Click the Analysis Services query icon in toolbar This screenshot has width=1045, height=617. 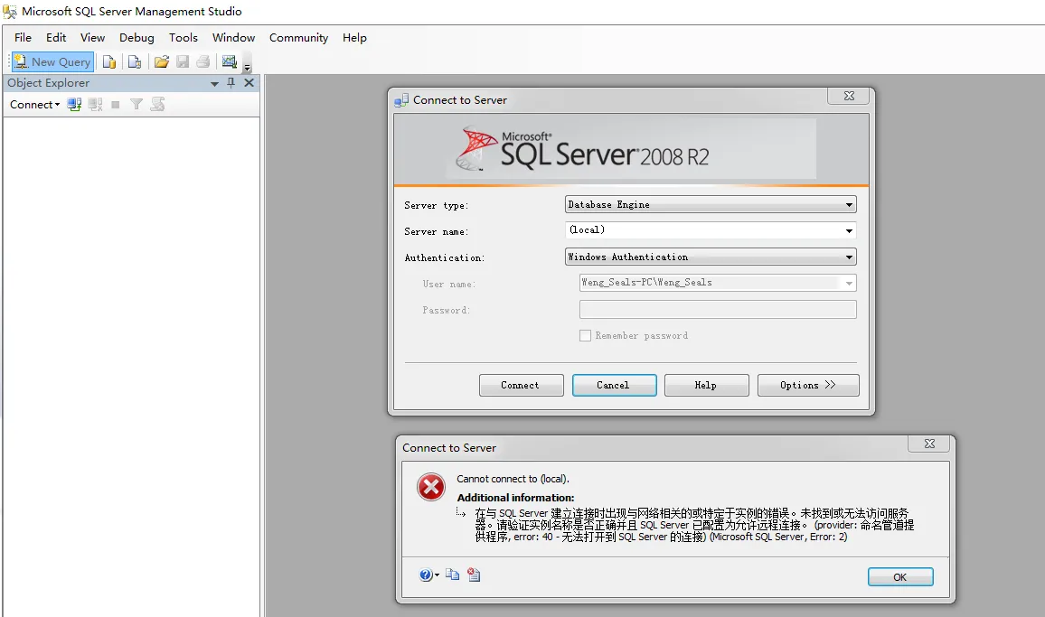coord(135,62)
